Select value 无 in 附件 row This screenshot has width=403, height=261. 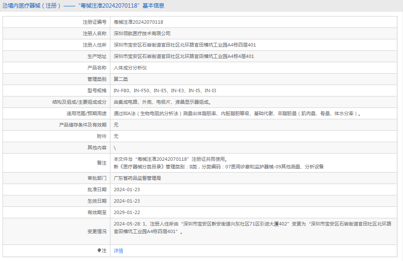point(116,136)
